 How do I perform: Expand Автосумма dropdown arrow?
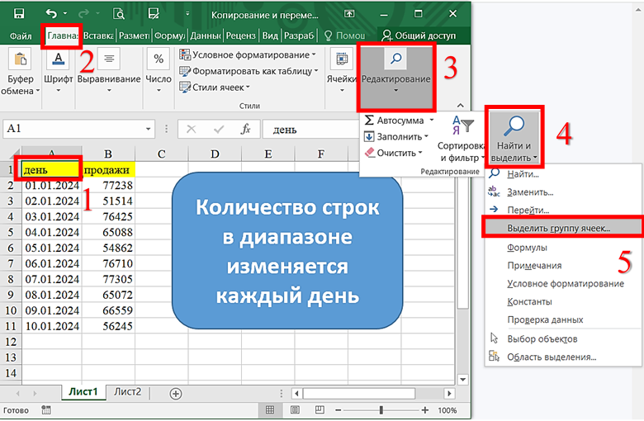pyautogui.click(x=432, y=120)
